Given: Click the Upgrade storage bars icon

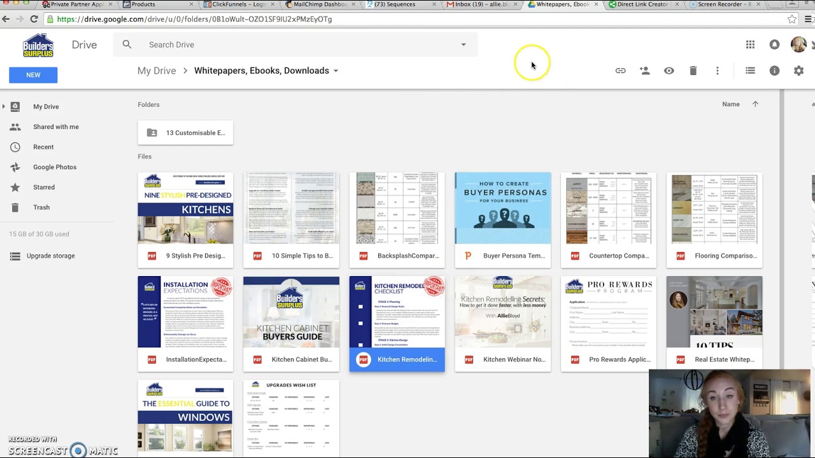Looking at the screenshot, I should (x=15, y=256).
